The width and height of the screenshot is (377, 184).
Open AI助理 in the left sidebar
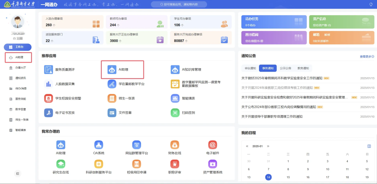coord(18,57)
